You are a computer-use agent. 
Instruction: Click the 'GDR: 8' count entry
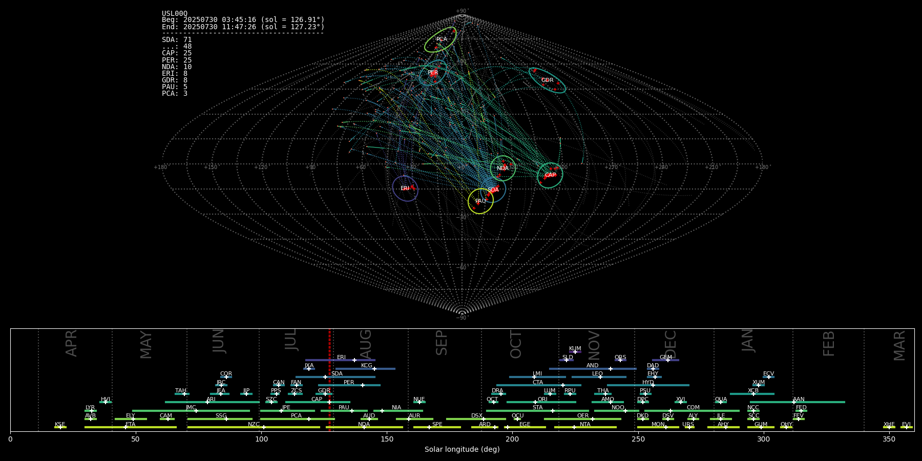(175, 80)
